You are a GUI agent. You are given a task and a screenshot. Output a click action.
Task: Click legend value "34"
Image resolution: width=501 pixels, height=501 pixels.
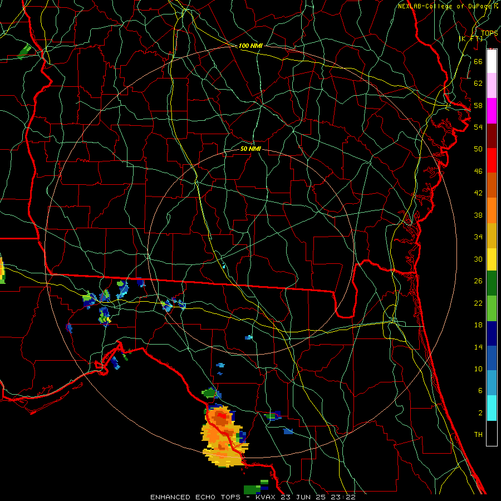point(478,237)
